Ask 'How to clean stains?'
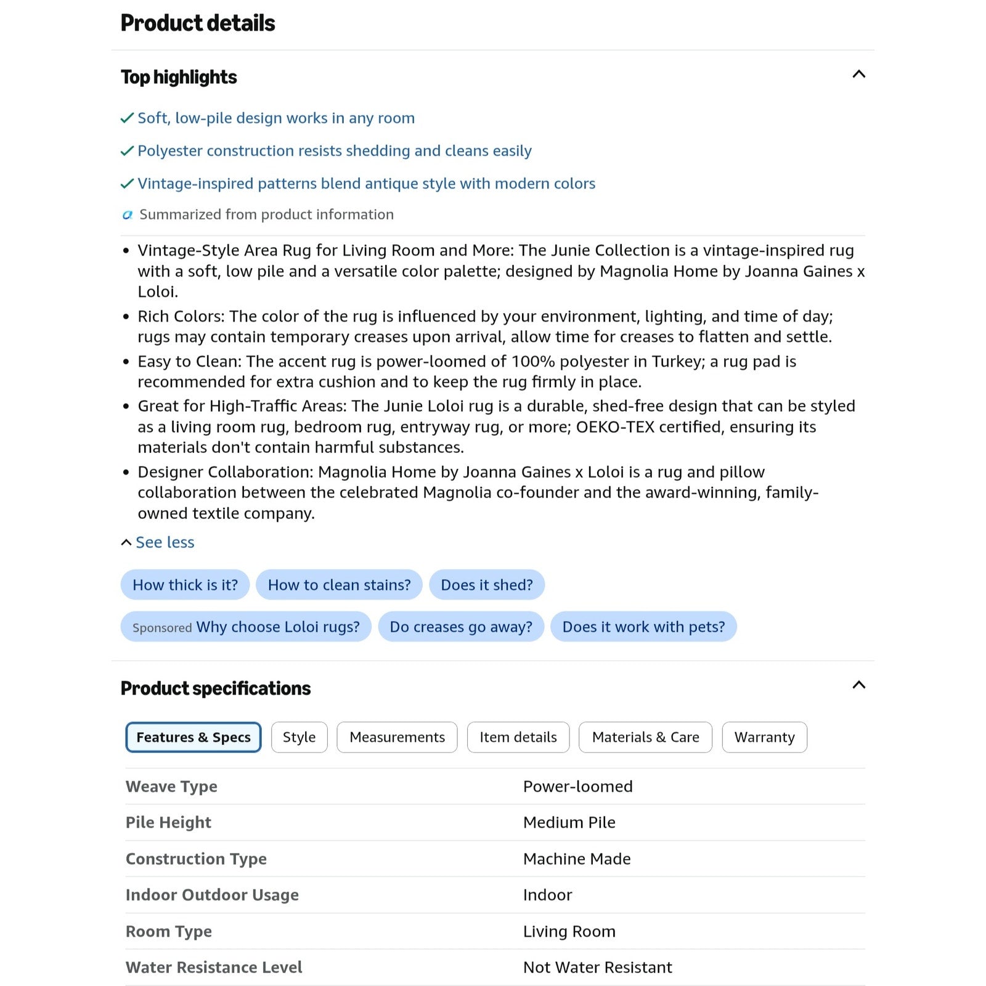The image size is (986, 986). point(339,585)
